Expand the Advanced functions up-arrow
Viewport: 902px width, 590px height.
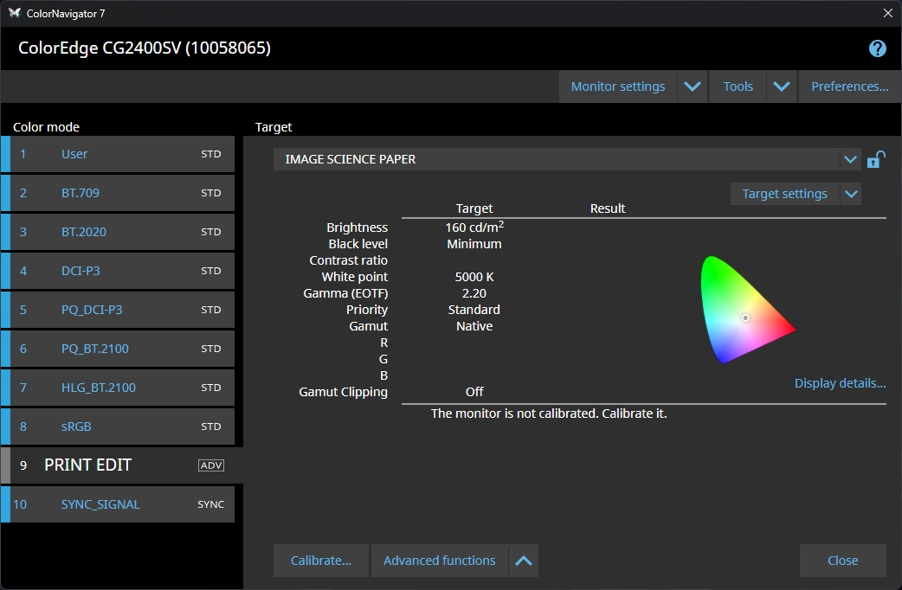(523, 561)
